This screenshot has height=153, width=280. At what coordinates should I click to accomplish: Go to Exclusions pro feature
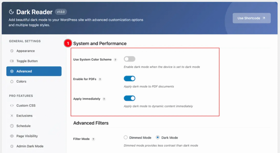pyautogui.click(x=34, y=116)
